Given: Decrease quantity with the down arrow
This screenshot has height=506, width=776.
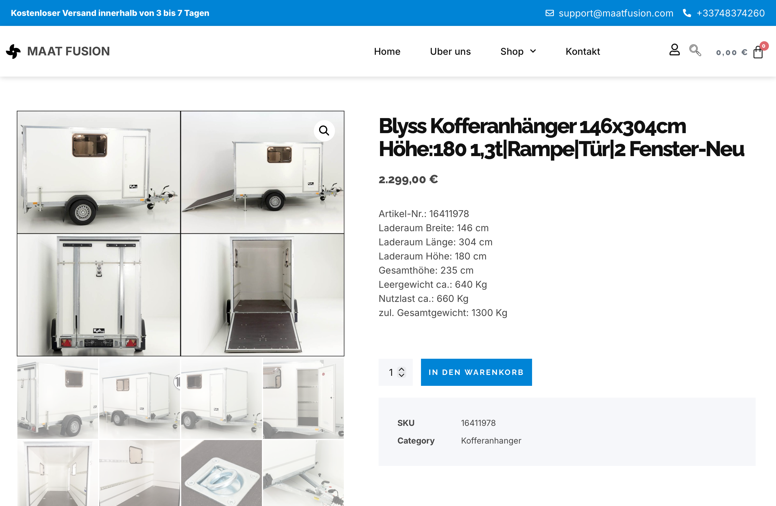Looking at the screenshot, I should click(x=402, y=375).
